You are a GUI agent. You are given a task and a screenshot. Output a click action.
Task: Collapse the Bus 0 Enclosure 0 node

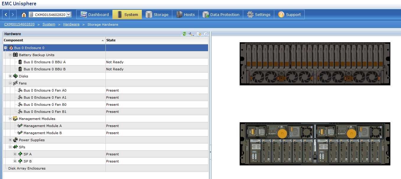pyautogui.click(x=5, y=48)
